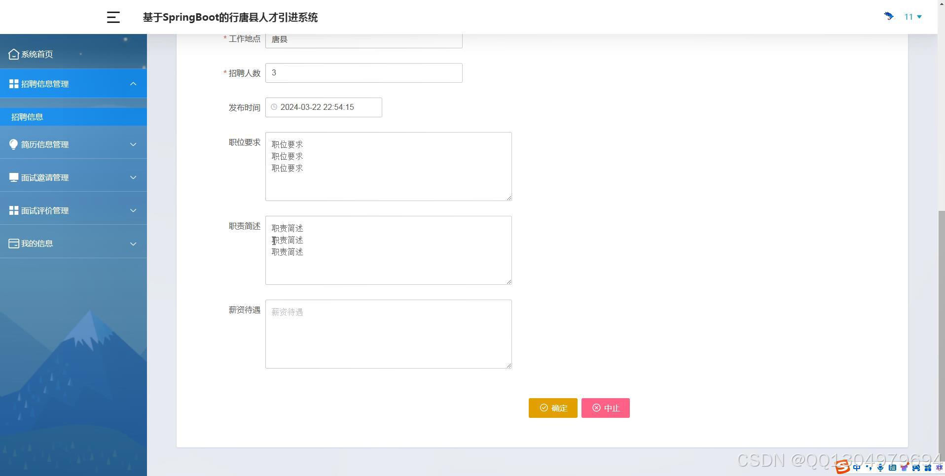Open the 我的信息 menu
Image resolution: width=945 pixels, height=476 pixels.
73,243
